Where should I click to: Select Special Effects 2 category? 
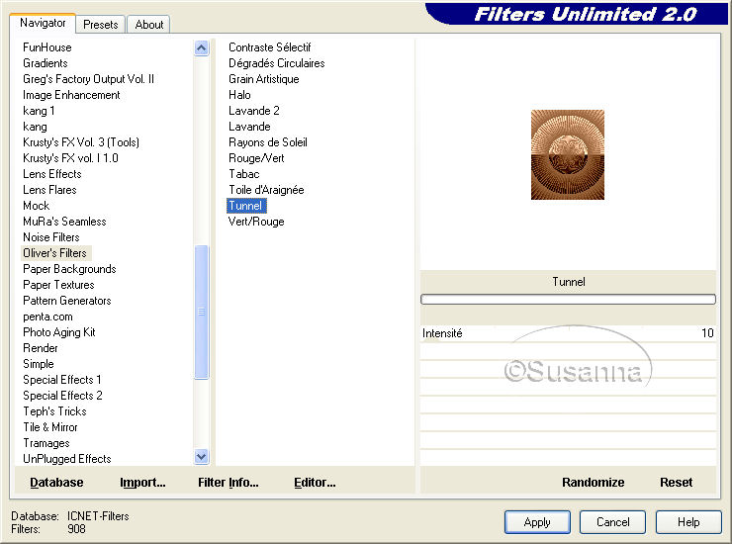click(x=62, y=396)
